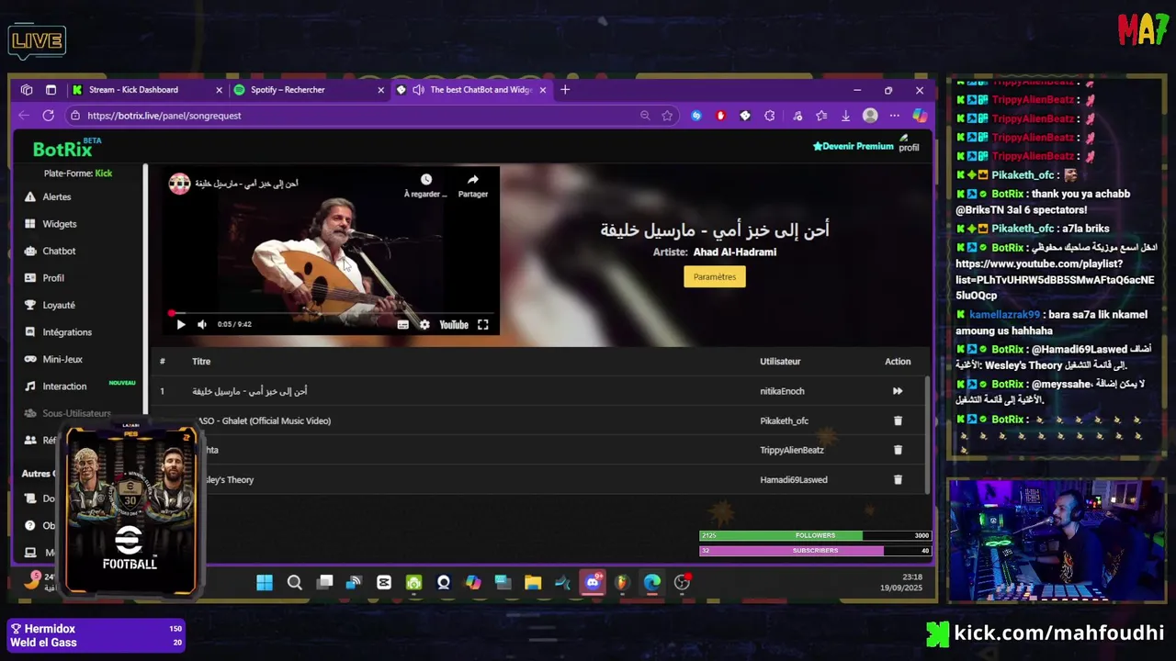Click the Paramètres yellow button

pyautogui.click(x=715, y=276)
